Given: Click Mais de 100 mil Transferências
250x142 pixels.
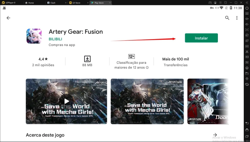Looking at the screenshot, I should (176, 62).
